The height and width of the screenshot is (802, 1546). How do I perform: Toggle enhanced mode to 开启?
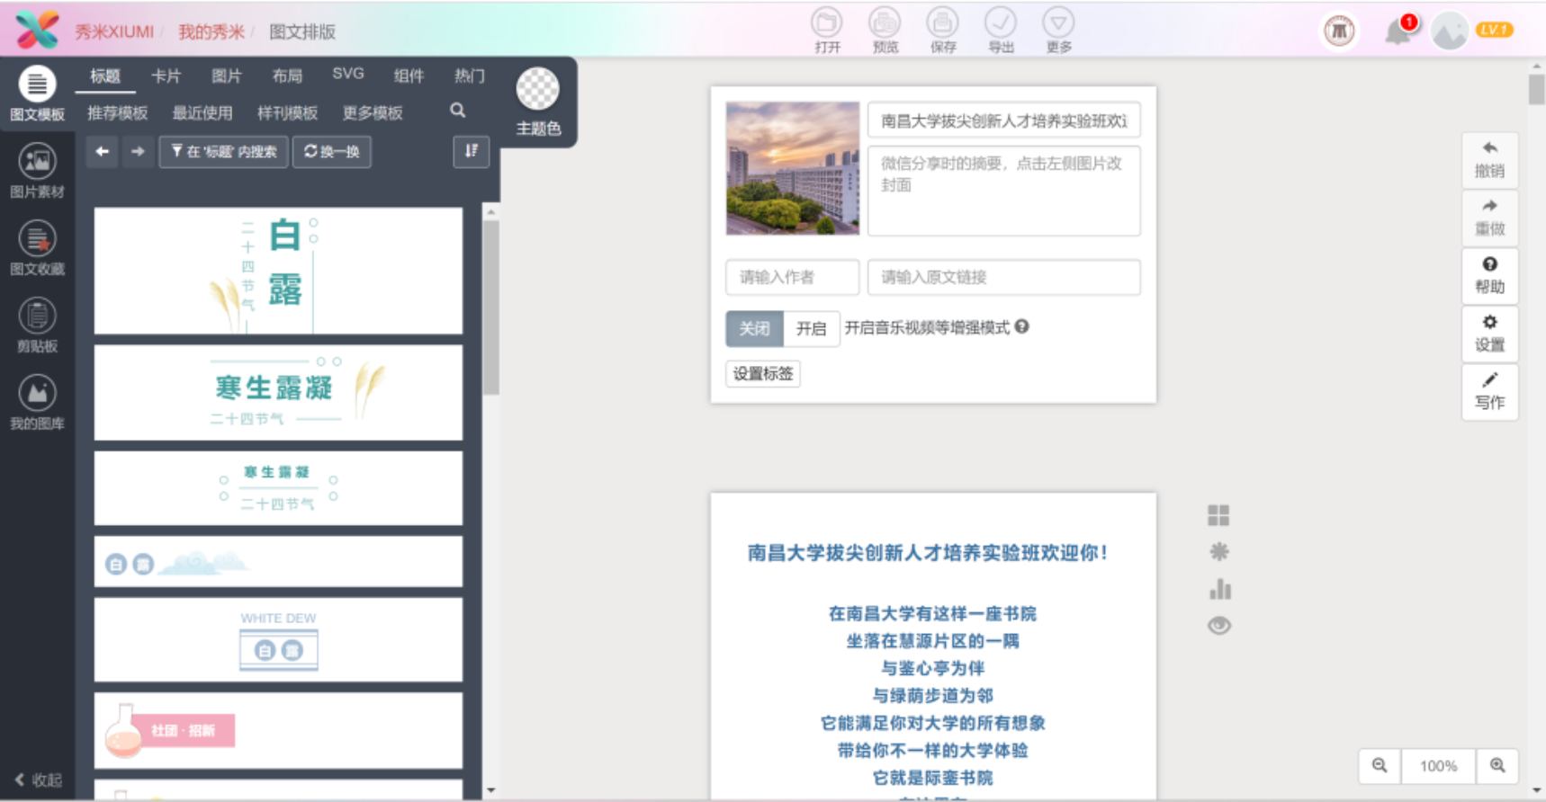pos(811,328)
